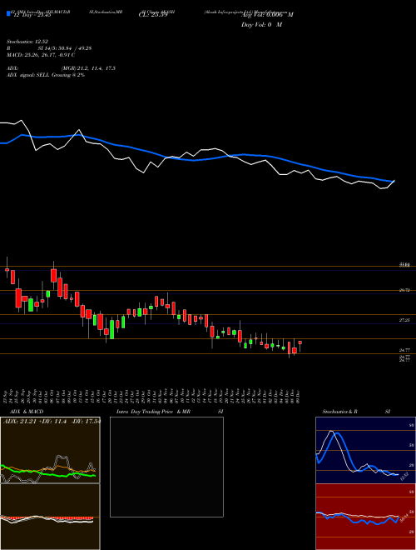Open the MACD histogram panel with red bars

[50, 517]
